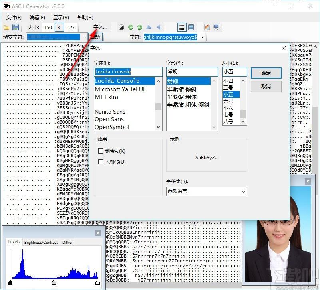Click the width field showing 150
Screen dimensions: 320x290
tap(48, 27)
